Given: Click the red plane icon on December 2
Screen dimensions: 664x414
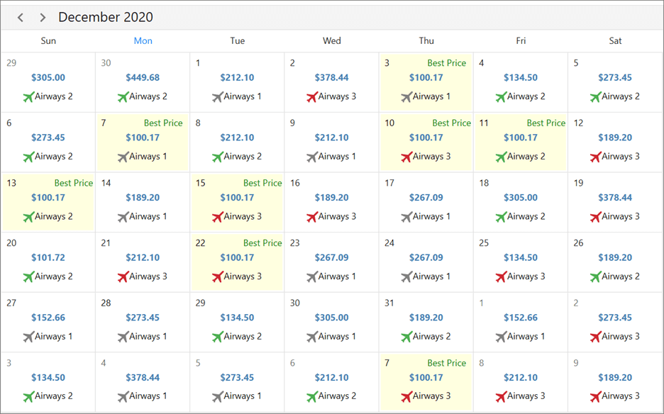Looking at the screenshot, I should [311, 96].
